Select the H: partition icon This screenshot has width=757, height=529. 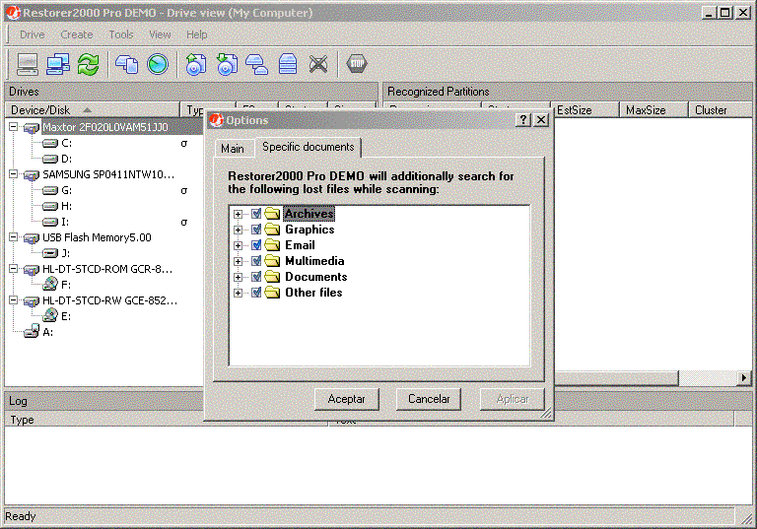[x=49, y=206]
